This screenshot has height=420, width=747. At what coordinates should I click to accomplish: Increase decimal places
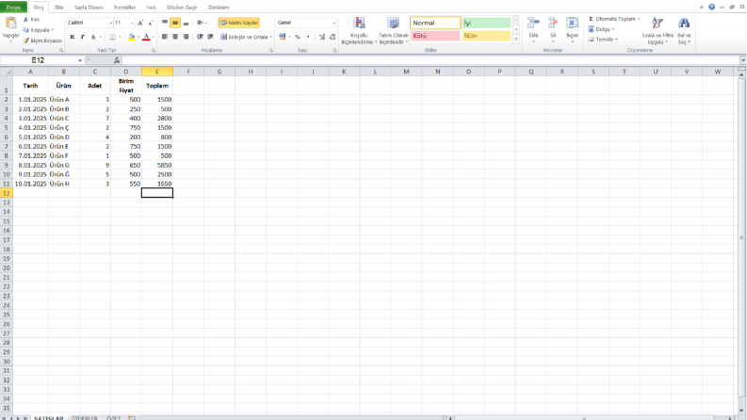pos(322,37)
